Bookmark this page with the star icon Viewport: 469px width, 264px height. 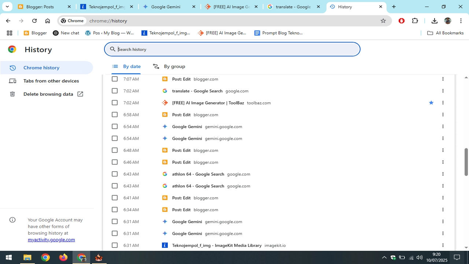(383, 21)
